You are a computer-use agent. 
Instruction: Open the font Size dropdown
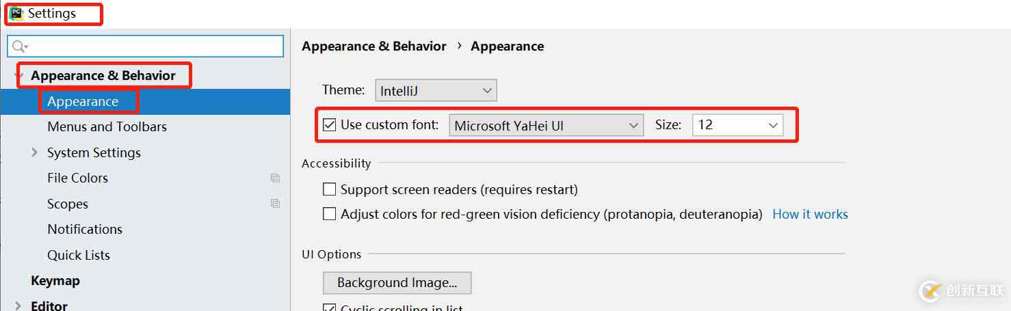[737, 125]
